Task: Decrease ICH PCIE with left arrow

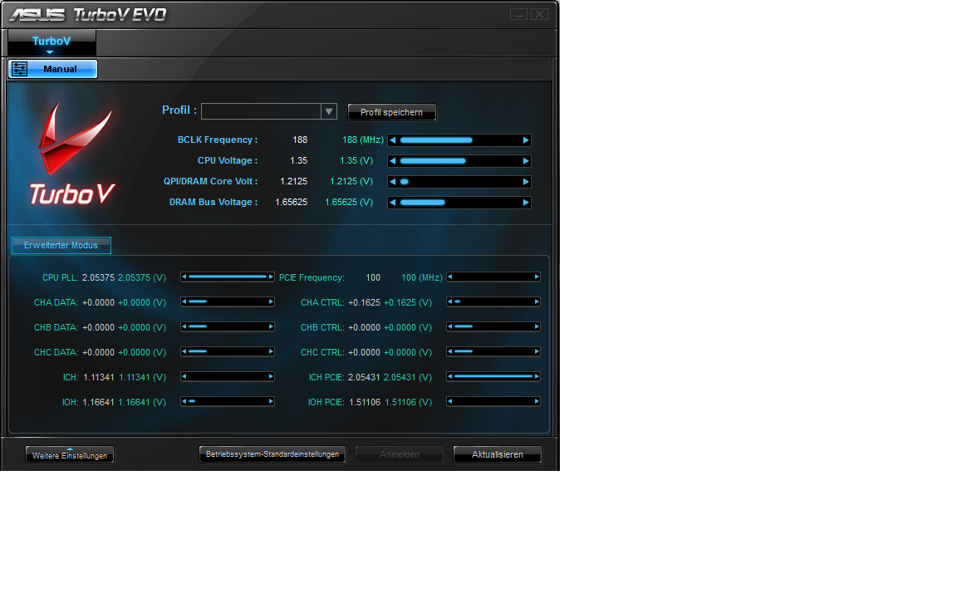Action: tap(449, 377)
